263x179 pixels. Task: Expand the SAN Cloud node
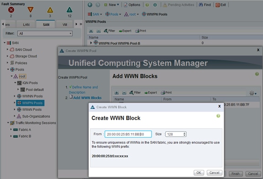pyautogui.click(x=7, y=49)
